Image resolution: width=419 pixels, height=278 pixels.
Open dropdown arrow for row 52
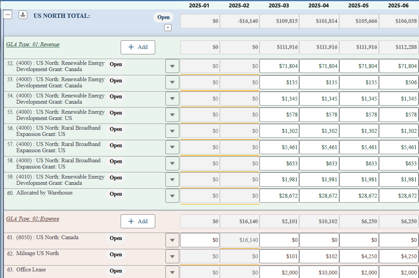tap(172, 66)
